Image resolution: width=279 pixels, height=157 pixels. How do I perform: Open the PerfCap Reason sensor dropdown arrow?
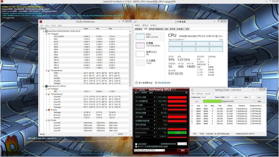[154, 132]
